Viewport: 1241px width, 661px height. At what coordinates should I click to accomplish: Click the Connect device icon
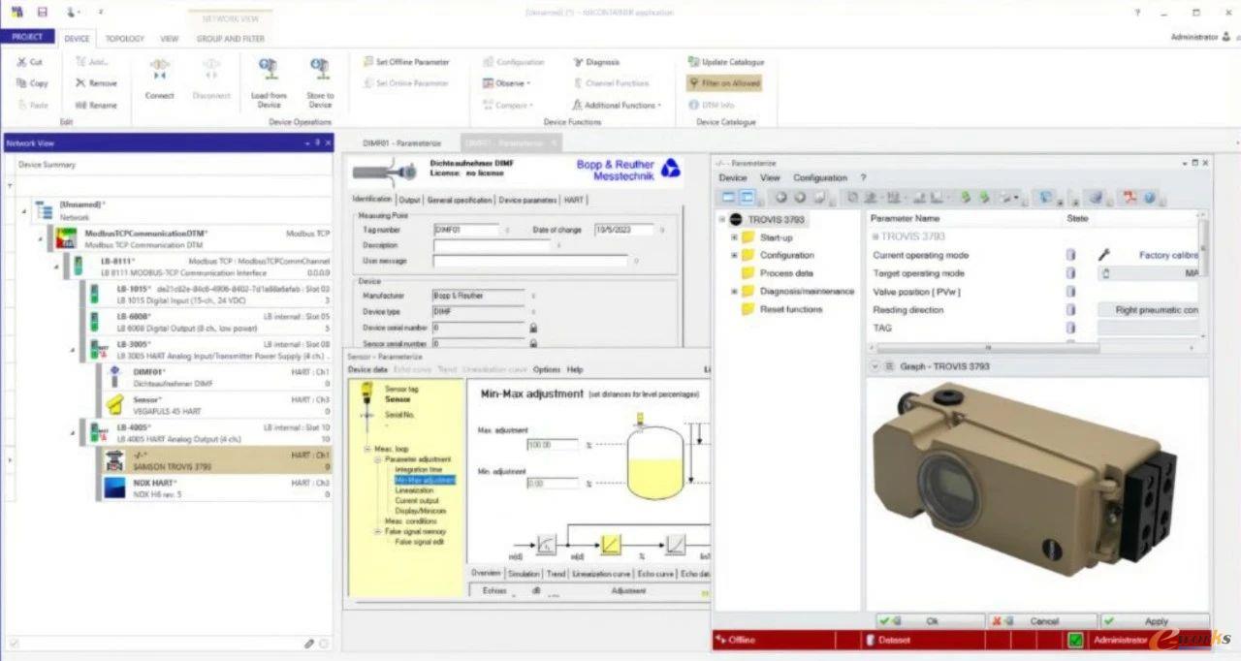pyautogui.click(x=160, y=69)
